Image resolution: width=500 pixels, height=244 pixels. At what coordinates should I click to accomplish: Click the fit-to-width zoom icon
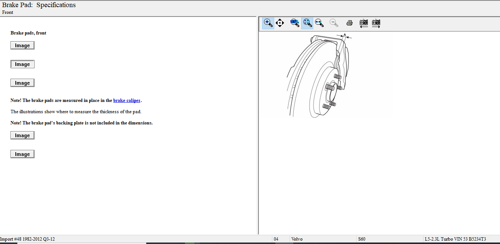point(319,23)
